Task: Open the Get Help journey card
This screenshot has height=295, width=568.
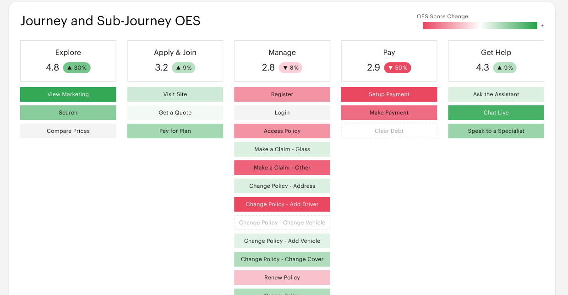Action: pyautogui.click(x=496, y=61)
